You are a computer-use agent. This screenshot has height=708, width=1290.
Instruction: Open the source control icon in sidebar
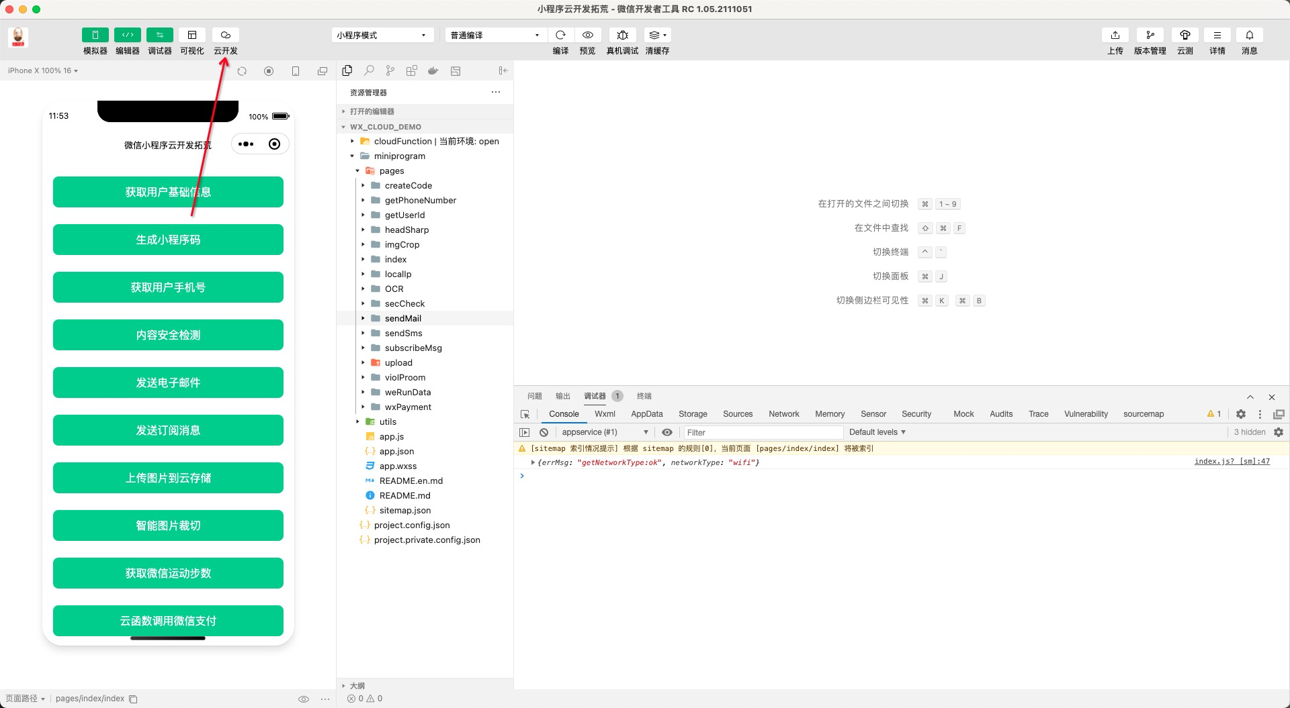(x=390, y=70)
